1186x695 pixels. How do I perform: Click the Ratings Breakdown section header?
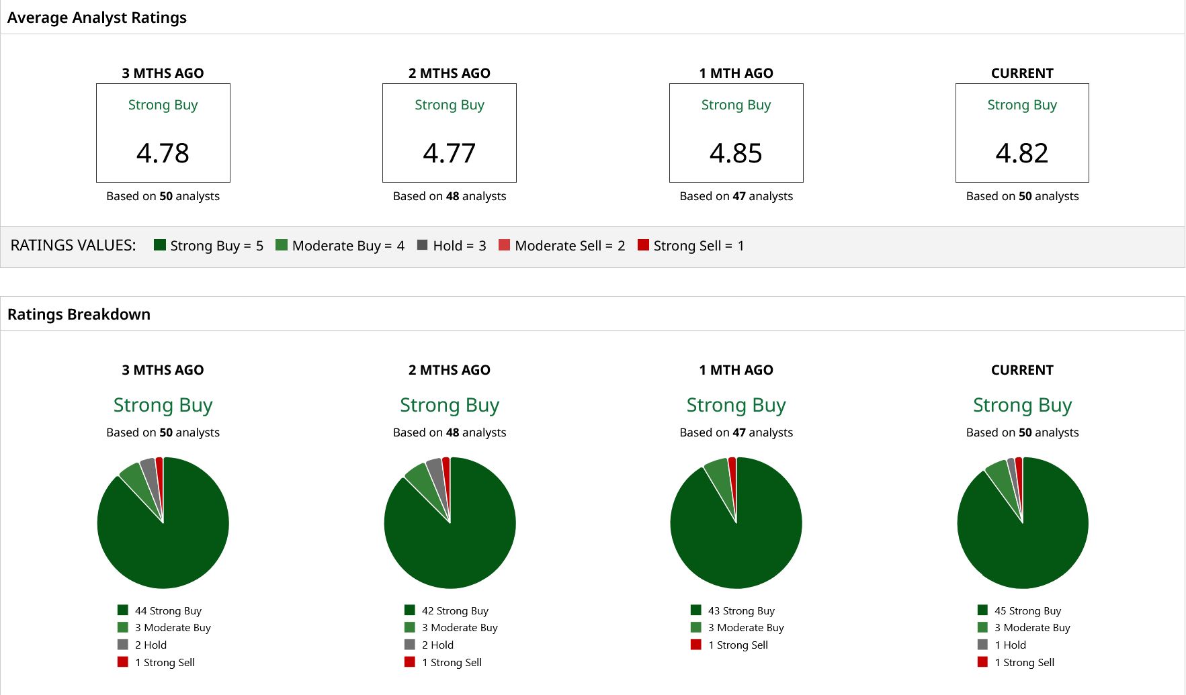click(x=79, y=314)
